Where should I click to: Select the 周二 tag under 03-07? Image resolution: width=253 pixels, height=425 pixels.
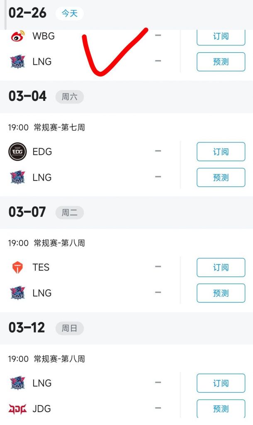[x=69, y=212]
